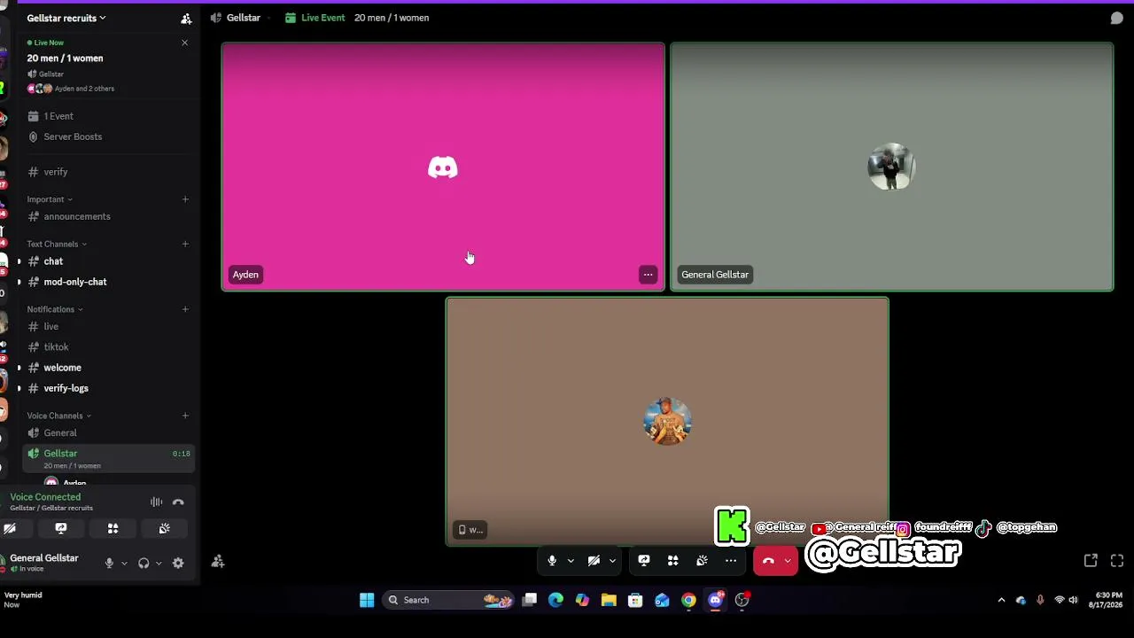Toggle the camera in the call controls

[594, 561]
